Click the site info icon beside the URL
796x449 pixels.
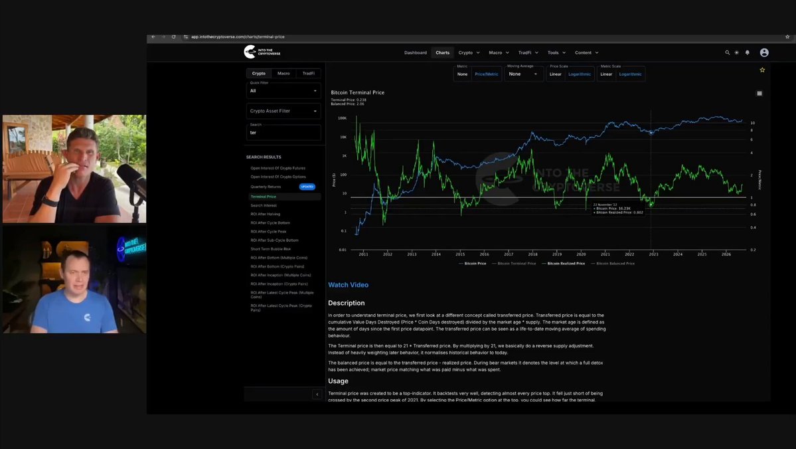(186, 37)
